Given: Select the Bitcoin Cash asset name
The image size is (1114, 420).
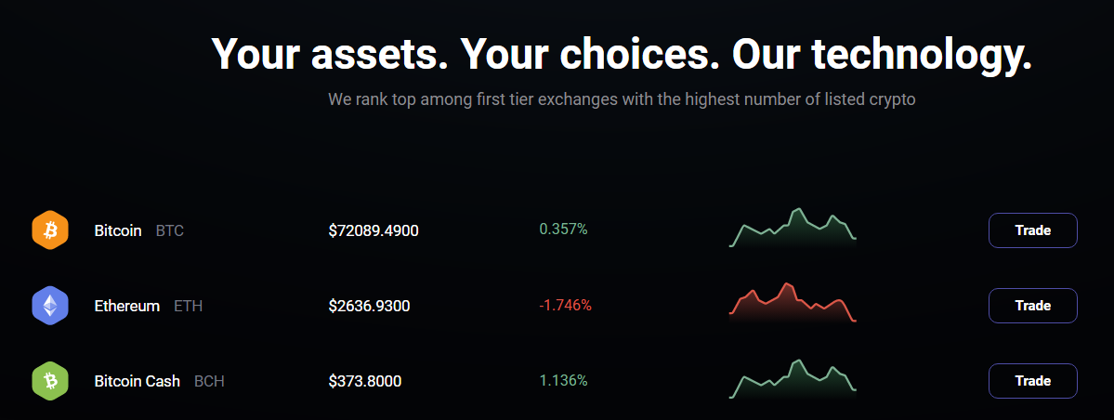Looking at the screenshot, I should point(138,382).
